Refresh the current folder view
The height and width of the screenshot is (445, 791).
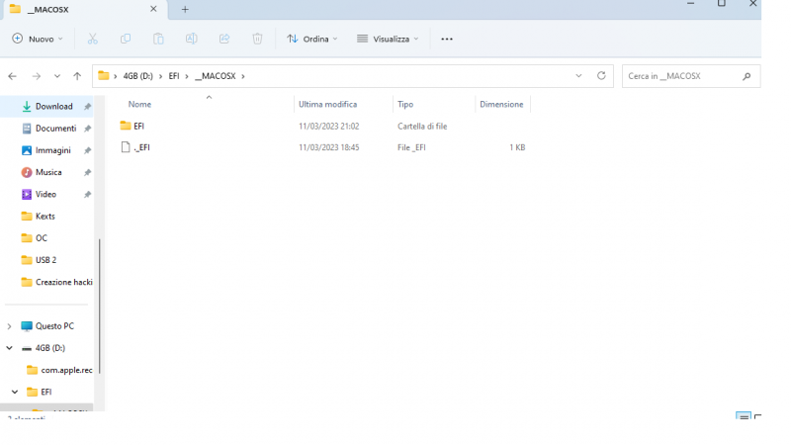tap(601, 76)
